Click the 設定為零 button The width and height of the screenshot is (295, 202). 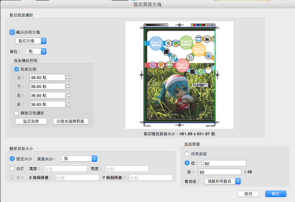click(x=31, y=122)
